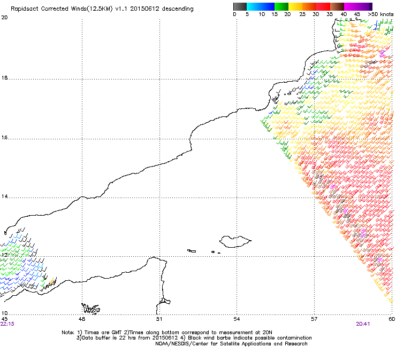The height and width of the screenshot is (347, 396).
Task: Click the latitude axis label '18'
Action: (4, 78)
